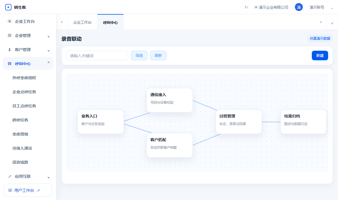The height and width of the screenshot is (200, 338).
Task: Select the 呼叫中心 tab
Action: click(x=110, y=22)
